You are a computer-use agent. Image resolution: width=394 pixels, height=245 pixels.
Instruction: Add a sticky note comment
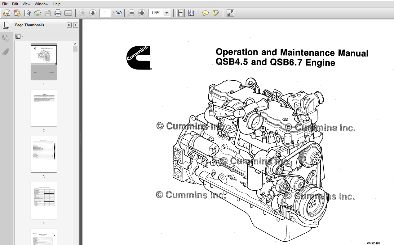coord(205,13)
